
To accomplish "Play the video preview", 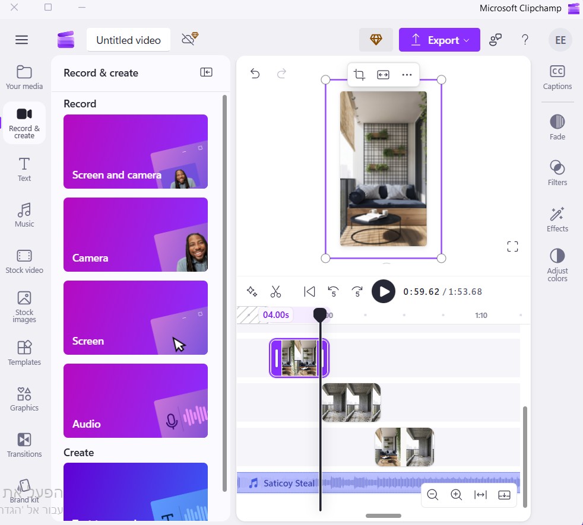I will point(384,291).
